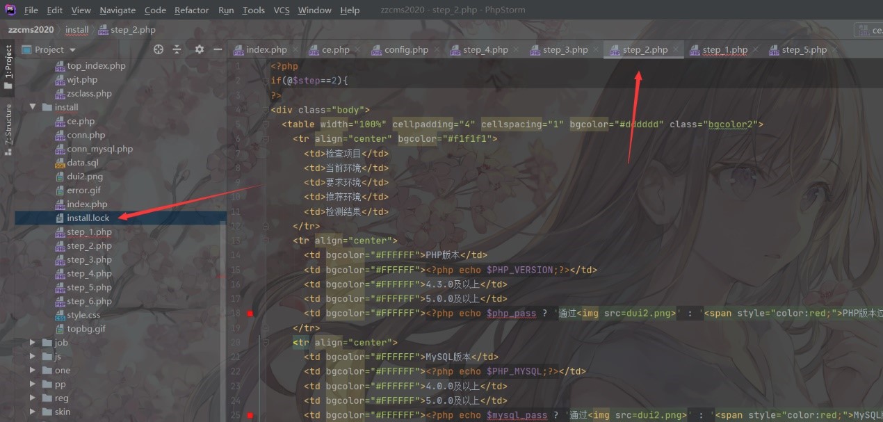
Task: Expand the skin folder
Action: pos(33,412)
